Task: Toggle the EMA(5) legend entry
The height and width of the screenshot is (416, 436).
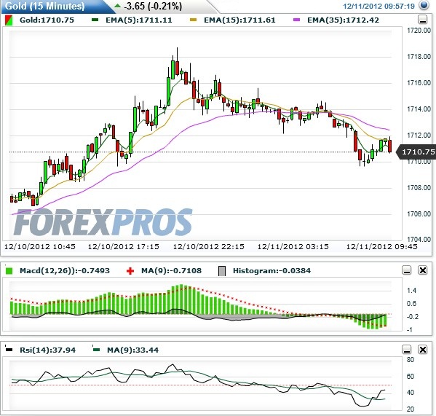Action: [x=132, y=20]
